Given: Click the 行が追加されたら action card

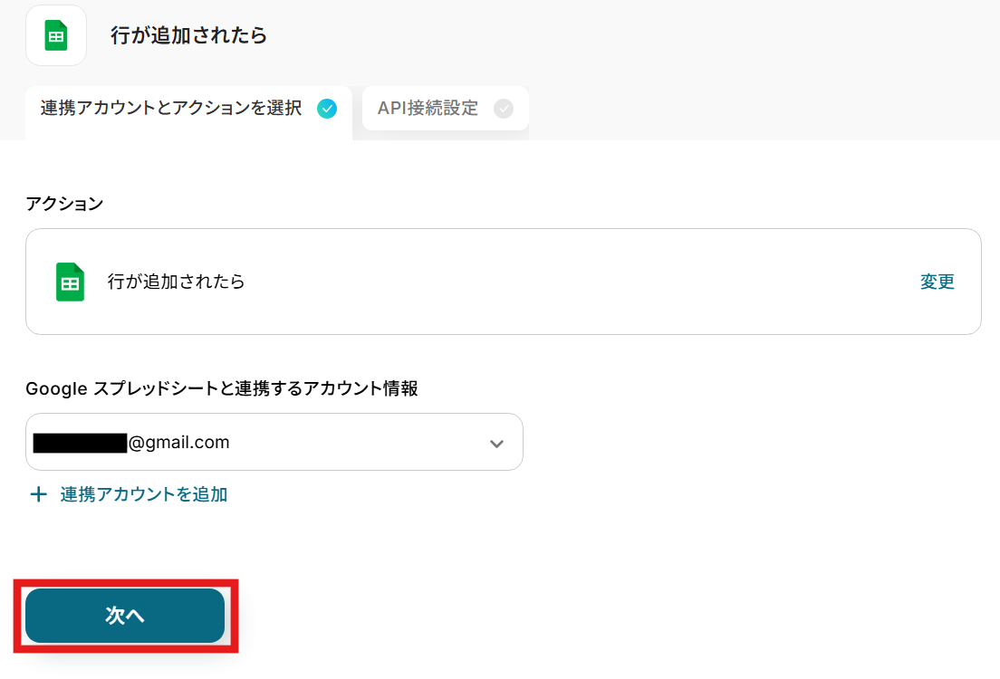Looking at the screenshot, I should point(504,282).
